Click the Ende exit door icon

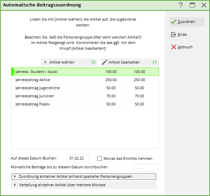point(174,34)
